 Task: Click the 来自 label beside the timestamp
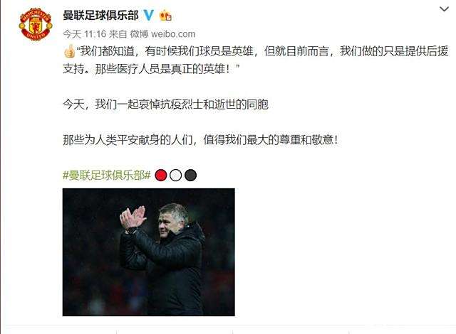[x=118, y=34]
